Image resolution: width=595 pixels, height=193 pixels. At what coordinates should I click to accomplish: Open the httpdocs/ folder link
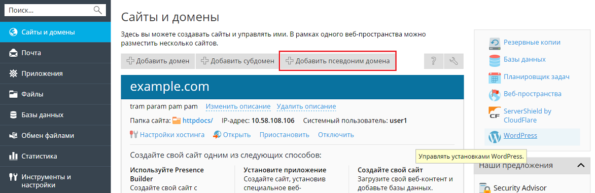(x=198, y=121)
